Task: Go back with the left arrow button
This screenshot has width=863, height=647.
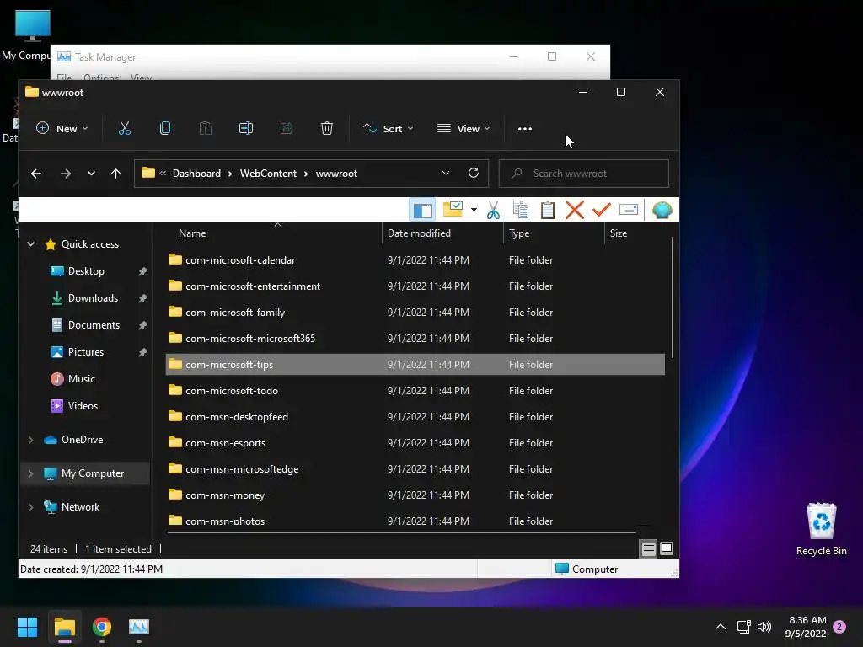Action: coord(36,174)
